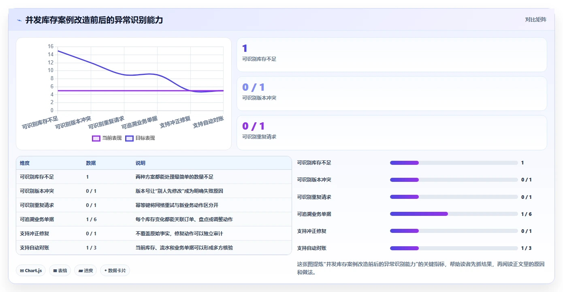Click the 可识别库存不足 data card
Screen dimensions: 563x292
tap(392, 55)
